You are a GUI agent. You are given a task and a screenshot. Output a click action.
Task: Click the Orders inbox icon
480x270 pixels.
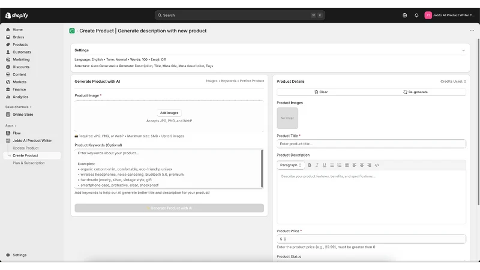pyautogui.click(x=8, y=37)
